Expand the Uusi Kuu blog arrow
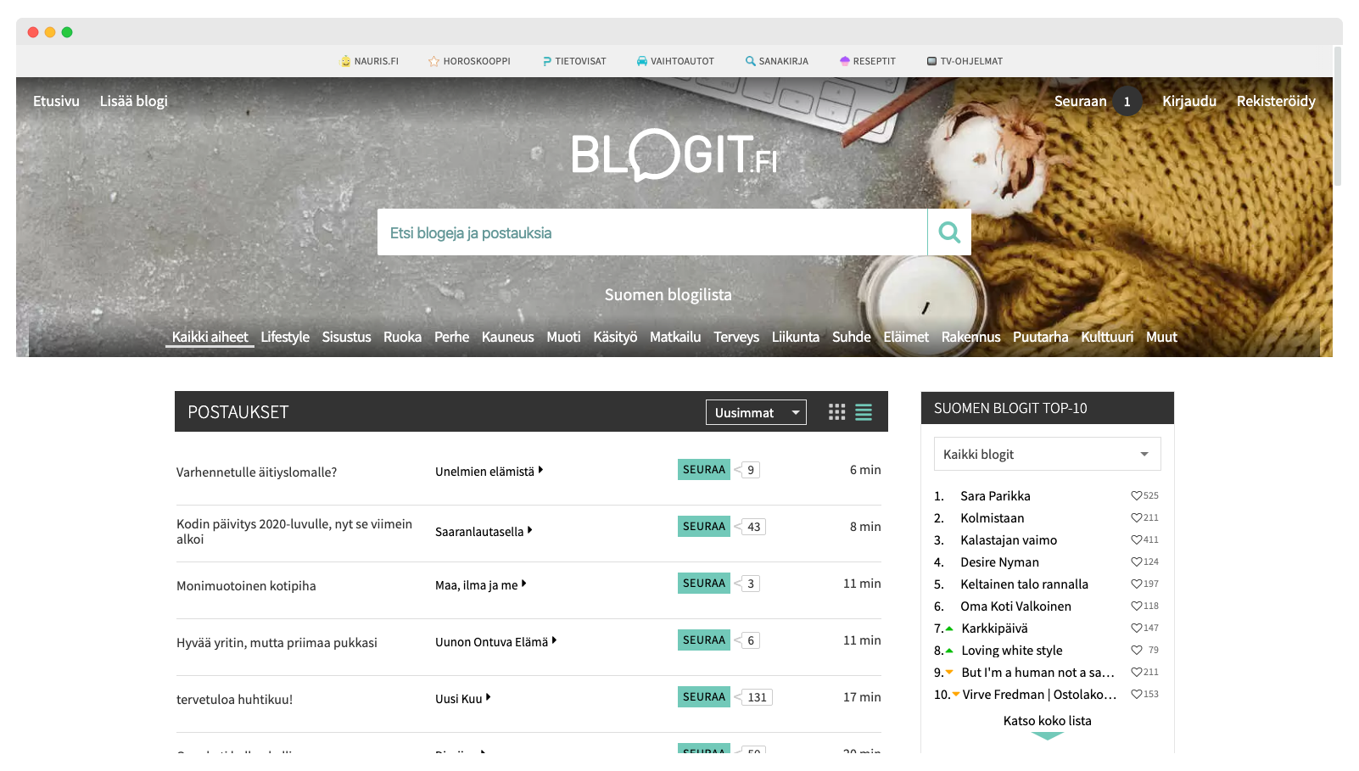Screen dimensions: 1359x771 pos(489,697)
